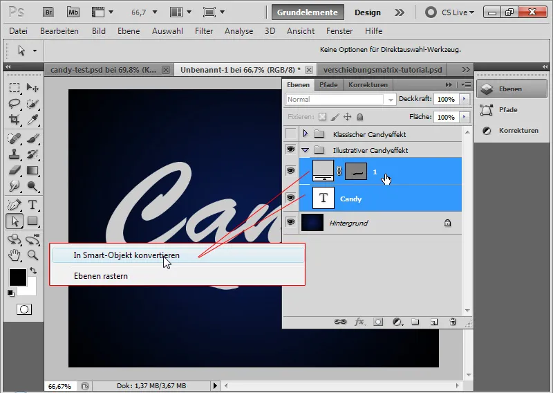The width and height of the screenshot is (553, 393).
Task: Select the Clone Stamp tool
Action: 15,154
